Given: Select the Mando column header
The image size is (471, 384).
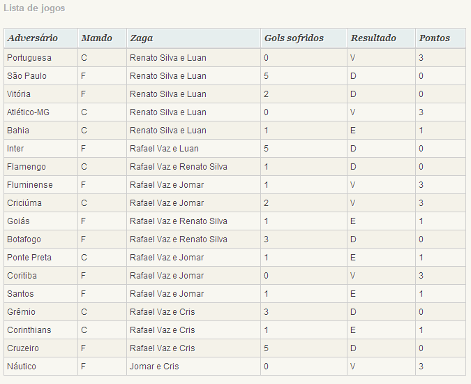Looking at the screenshot, I should [x=102, y=38].
